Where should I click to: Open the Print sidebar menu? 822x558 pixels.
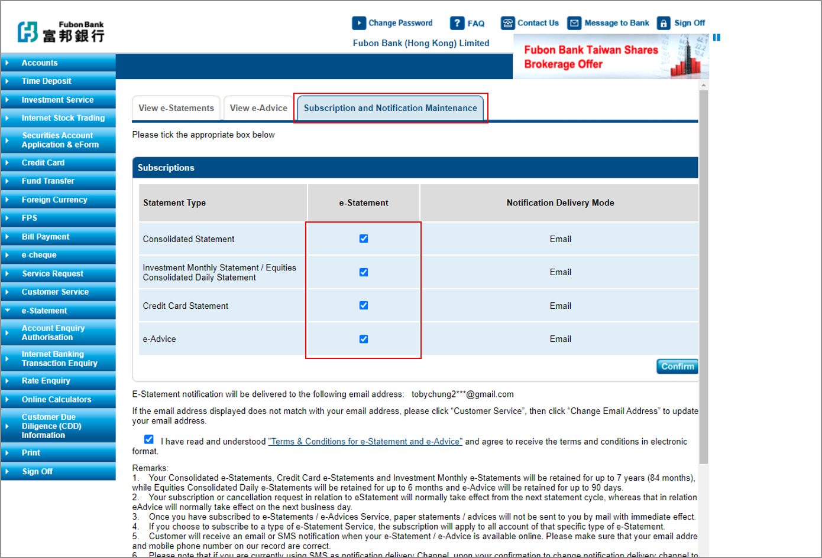(58, 453)
